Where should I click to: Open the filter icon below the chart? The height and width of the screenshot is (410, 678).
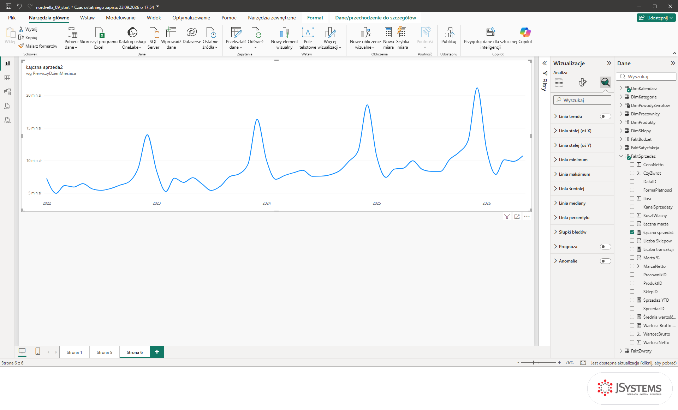[507, 217]
